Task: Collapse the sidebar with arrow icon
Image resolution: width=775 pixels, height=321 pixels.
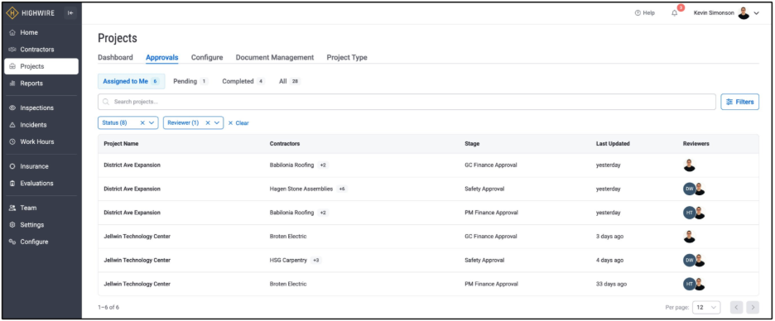Action: click(x=70, y=13)
